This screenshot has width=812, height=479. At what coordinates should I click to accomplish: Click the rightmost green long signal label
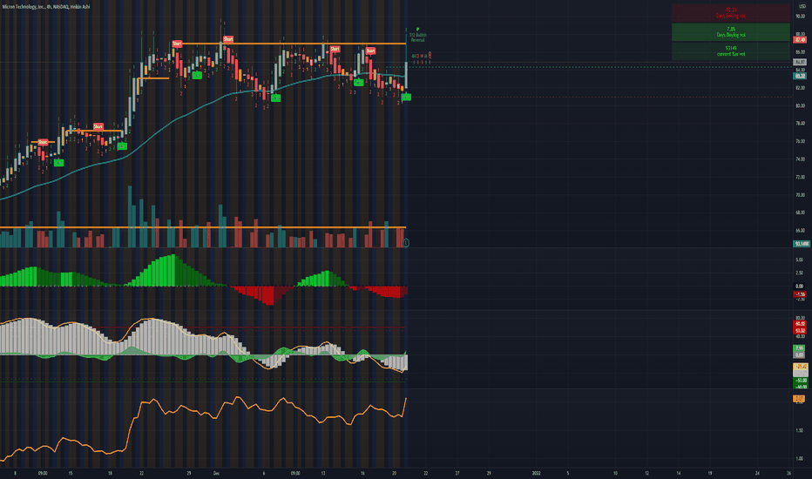(406, 97)
